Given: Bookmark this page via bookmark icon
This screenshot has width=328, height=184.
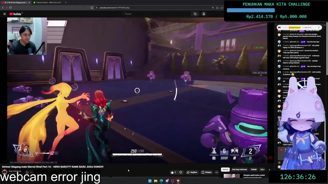Looking at the screenshot, I should click(92, 8).
